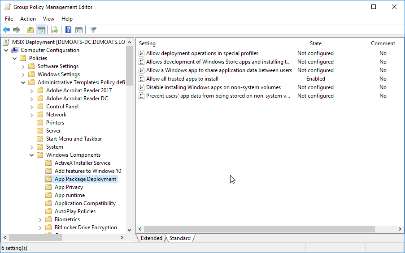The height and width of the screenshot is (253, 405).
Task: Click the Forward arrow toolbar icon
Action: [17, 30]
